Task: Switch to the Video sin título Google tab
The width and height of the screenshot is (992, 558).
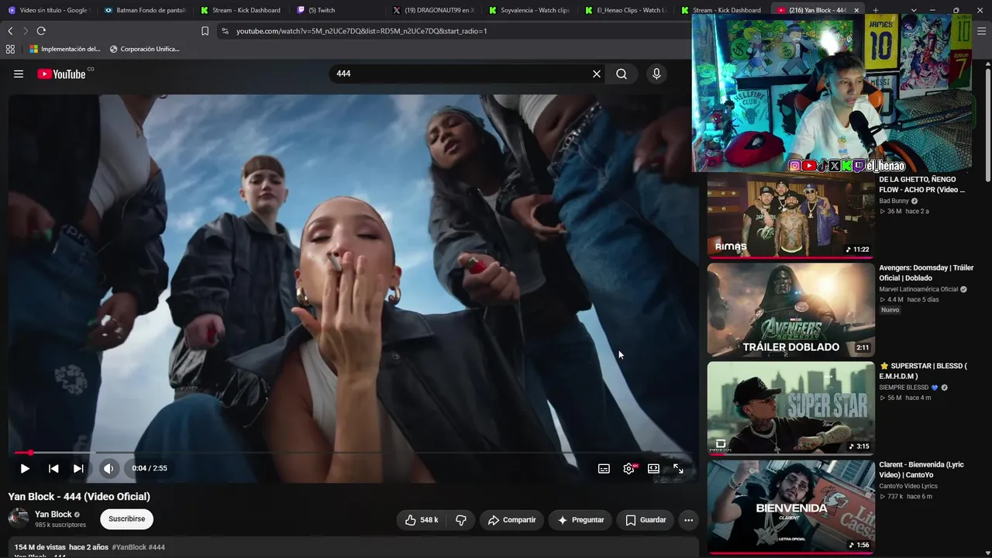Action: 48,10
